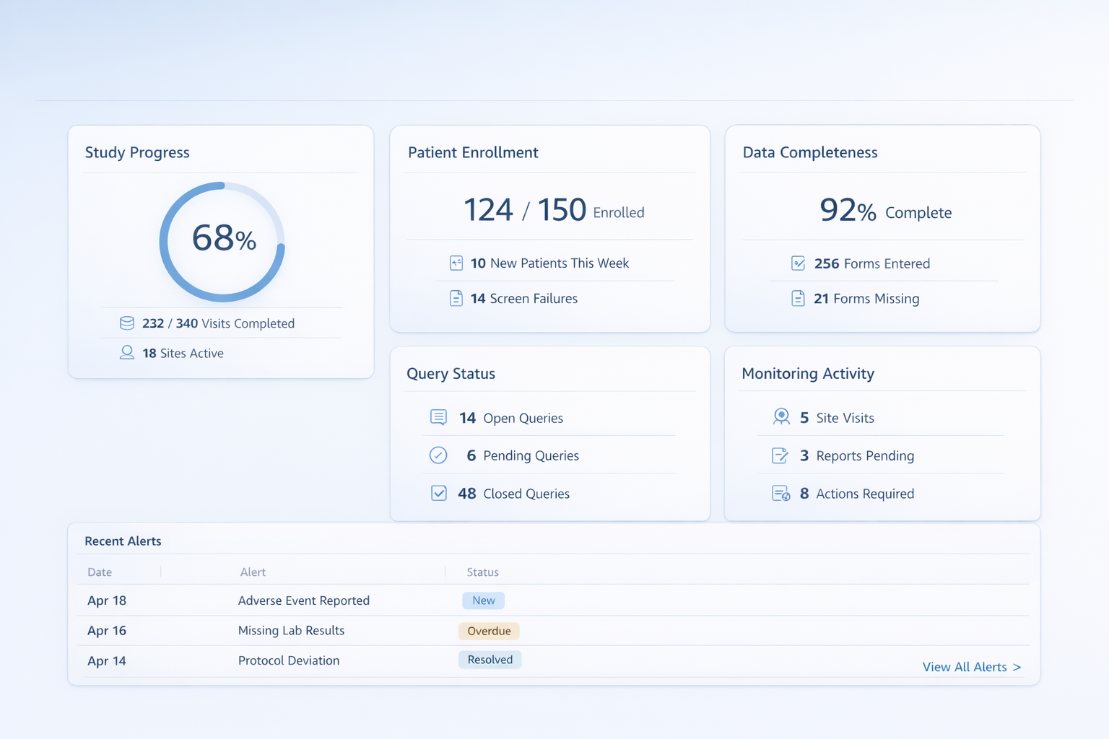Click the Site Visits badge icon
Screen dimensions: 1109x739
point(781,417)
